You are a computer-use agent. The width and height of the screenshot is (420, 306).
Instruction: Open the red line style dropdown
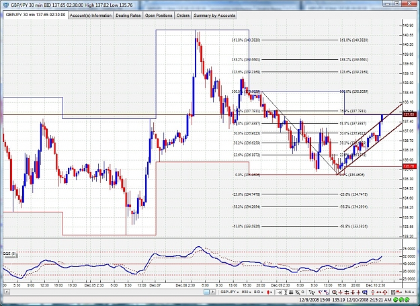[399, 292]
